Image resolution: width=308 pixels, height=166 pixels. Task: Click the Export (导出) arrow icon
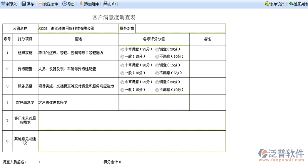point(64,4)
